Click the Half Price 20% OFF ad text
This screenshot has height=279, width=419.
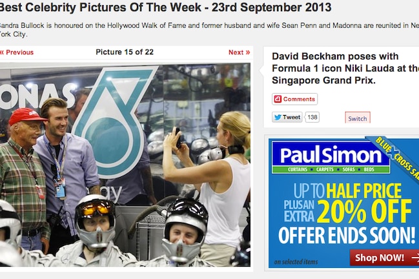pos(347,203)
